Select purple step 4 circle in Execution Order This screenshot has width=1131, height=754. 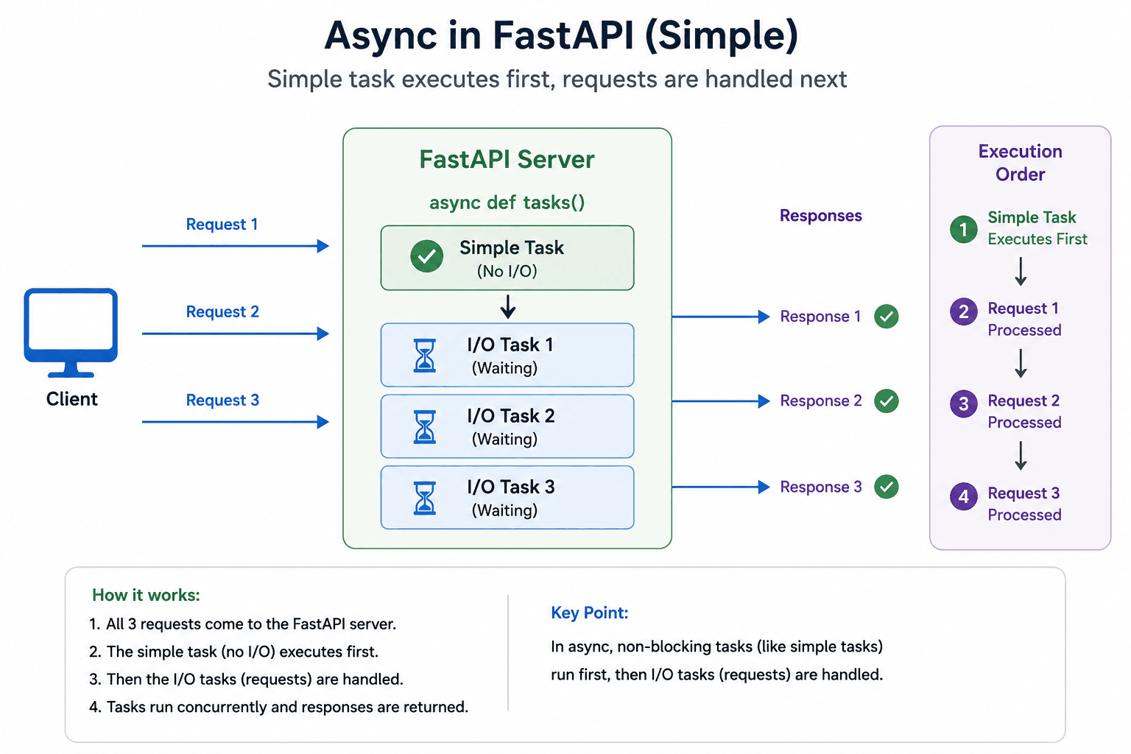[964, 496]
